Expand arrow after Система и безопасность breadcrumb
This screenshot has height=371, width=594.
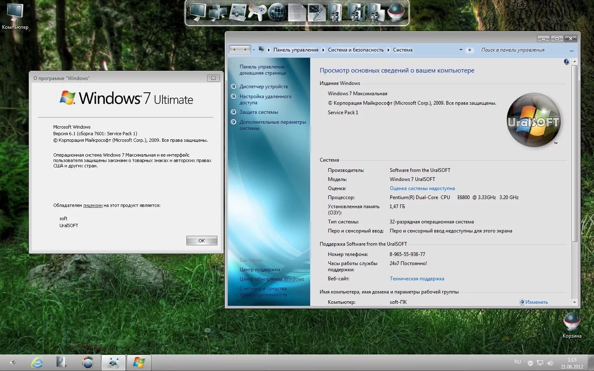coord(388,50)
